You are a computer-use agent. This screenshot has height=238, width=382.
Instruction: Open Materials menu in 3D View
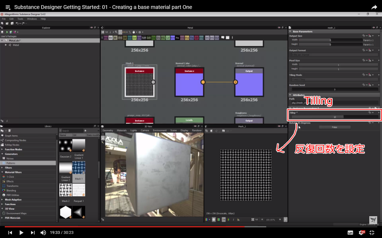122,131
